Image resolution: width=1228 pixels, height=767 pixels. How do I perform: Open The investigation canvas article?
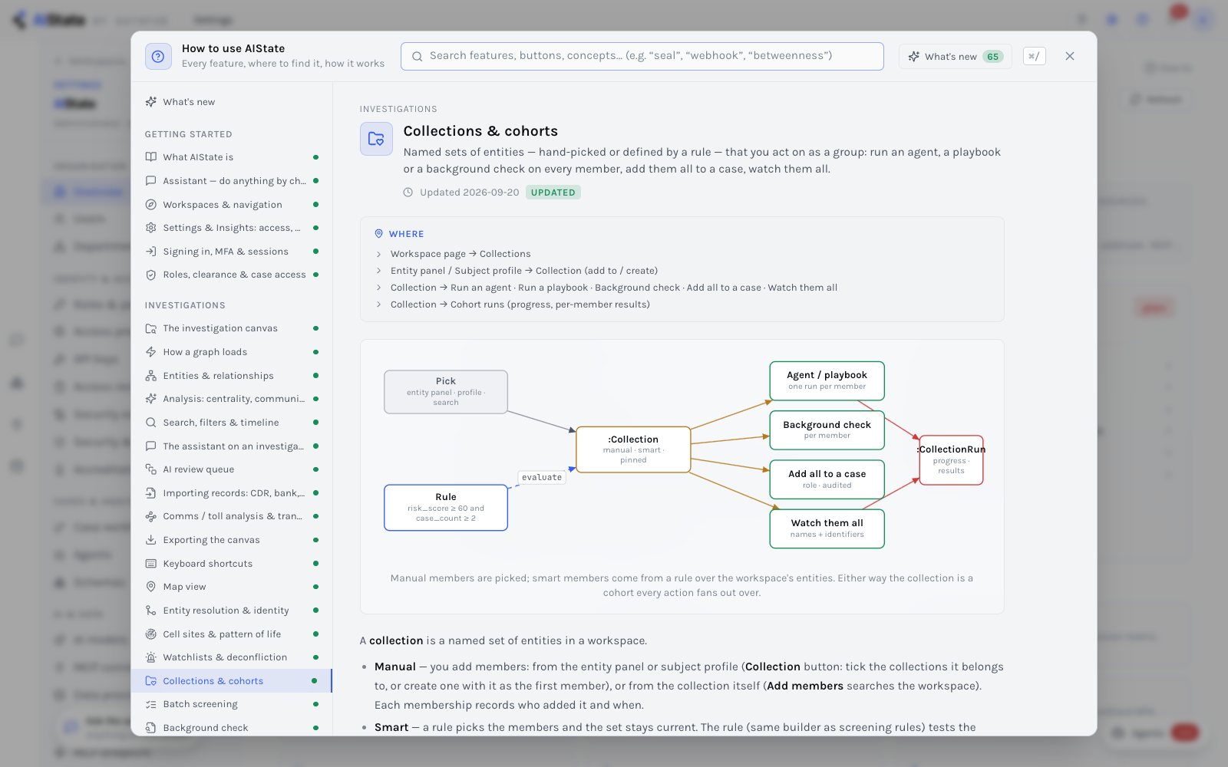[x=231, y=328]
